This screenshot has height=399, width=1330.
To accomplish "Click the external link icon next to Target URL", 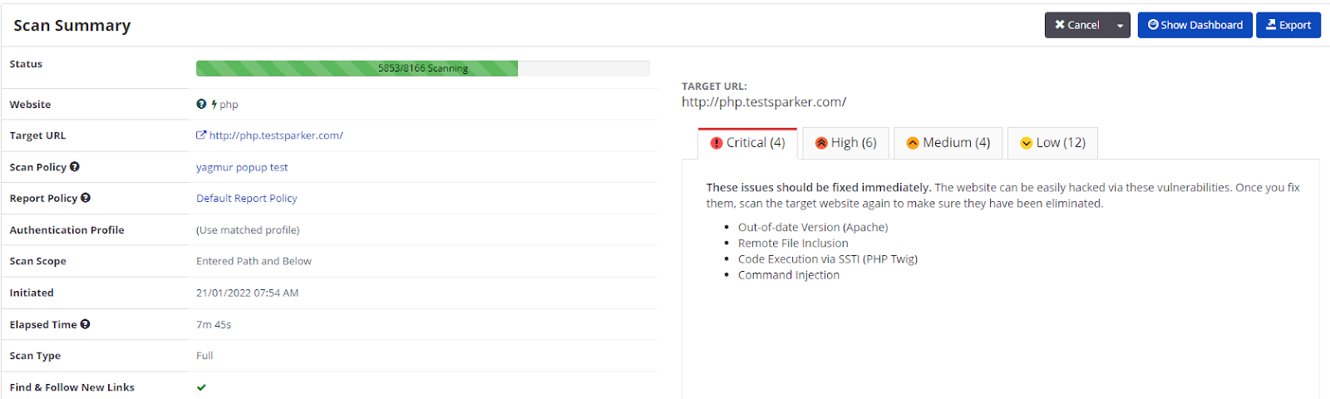I will coord(201,135).
